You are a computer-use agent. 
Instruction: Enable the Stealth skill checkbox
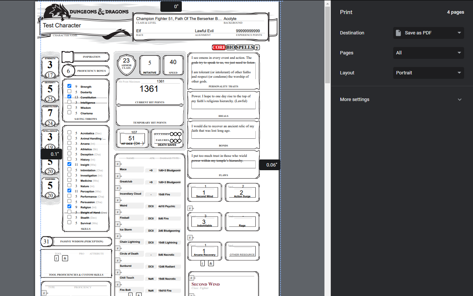point(69,217)
